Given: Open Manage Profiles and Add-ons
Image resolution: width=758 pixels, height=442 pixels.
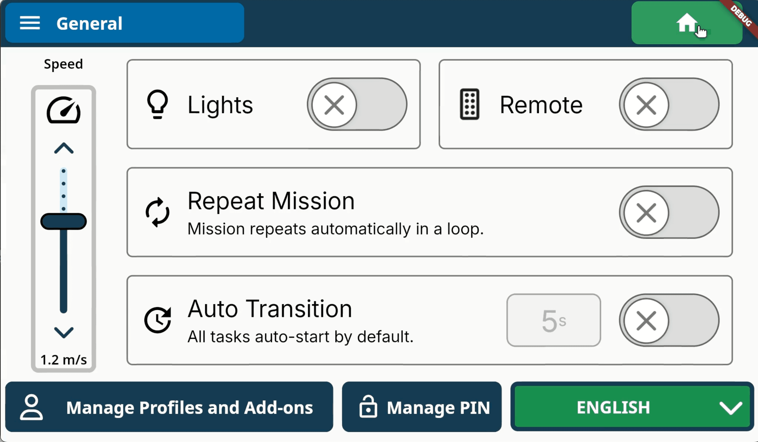Looking at the screenshot, I should 169,407.
